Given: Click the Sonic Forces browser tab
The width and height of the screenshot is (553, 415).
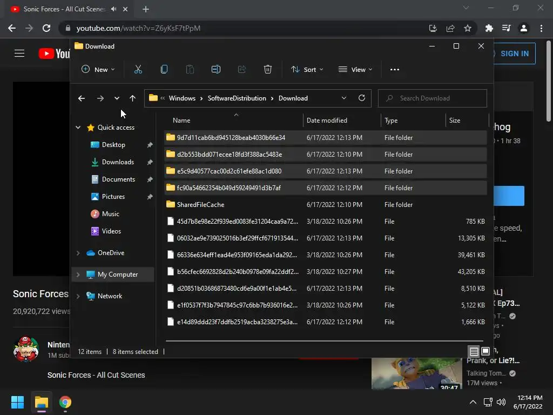Looking at the screenshot, I should tap(67, 9).
